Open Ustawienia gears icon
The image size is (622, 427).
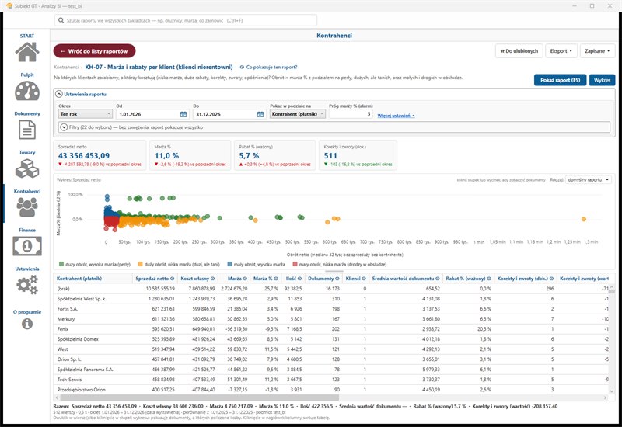tap(27, 285)
